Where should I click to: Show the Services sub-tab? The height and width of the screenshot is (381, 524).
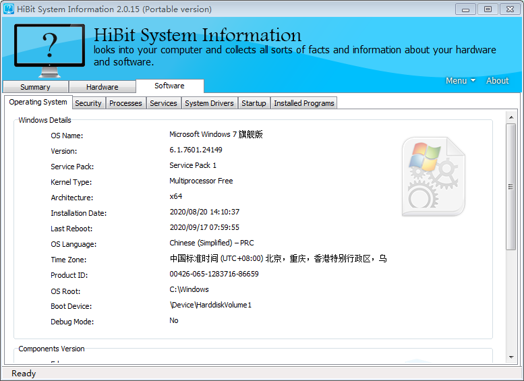tap(163, 103)
